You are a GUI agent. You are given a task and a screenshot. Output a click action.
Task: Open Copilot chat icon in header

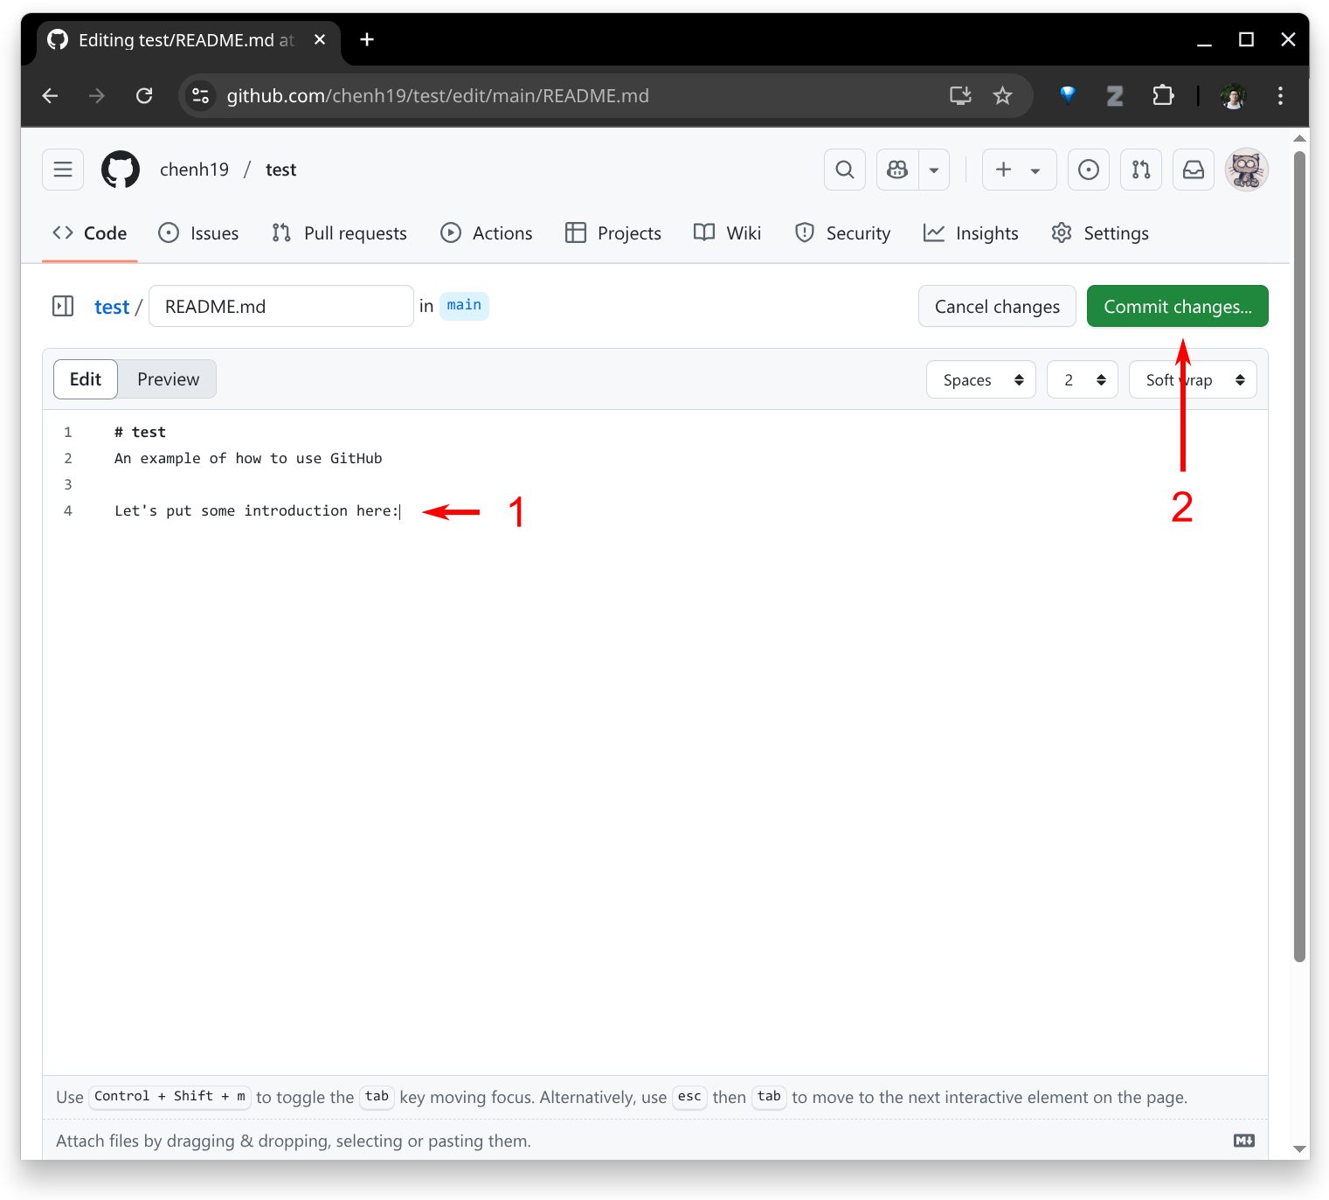(897, 170)
